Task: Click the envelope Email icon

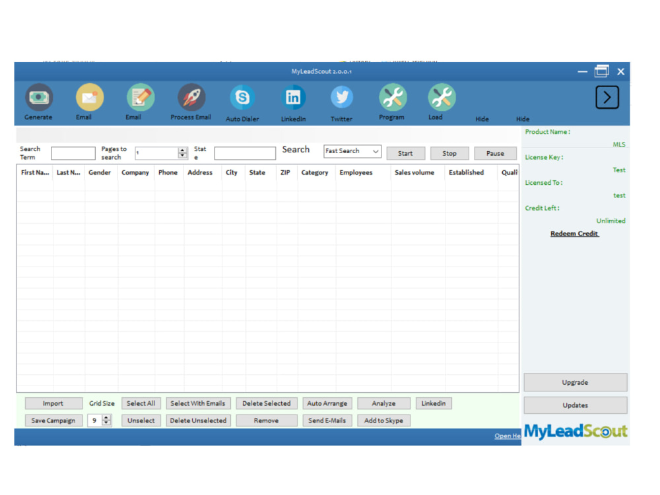Action: pos(89,97)
